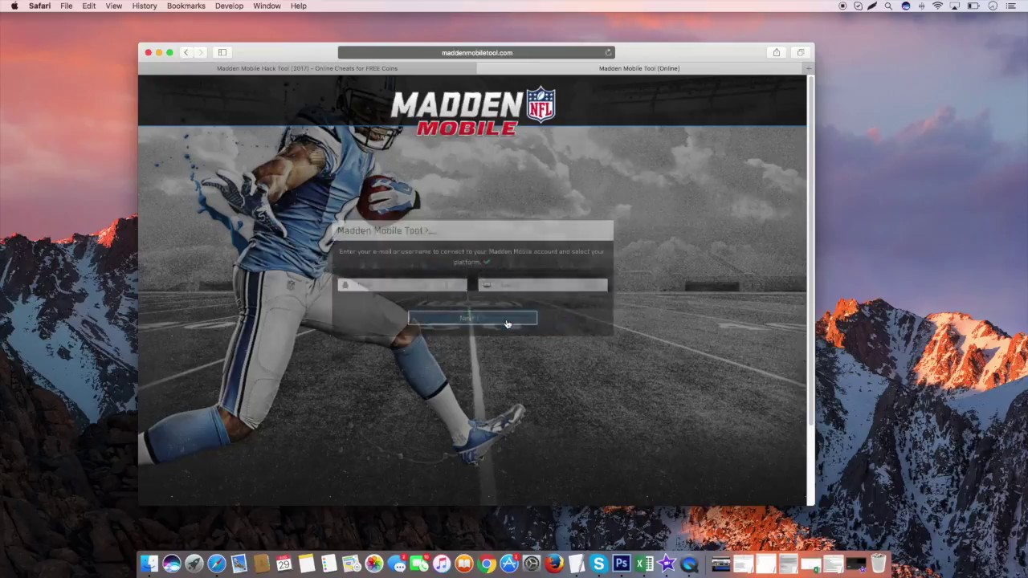The width and height of the screenshot is (1028, 578).
Task: Open iMovie star icon in Dock
Action: tap(666, 564)
